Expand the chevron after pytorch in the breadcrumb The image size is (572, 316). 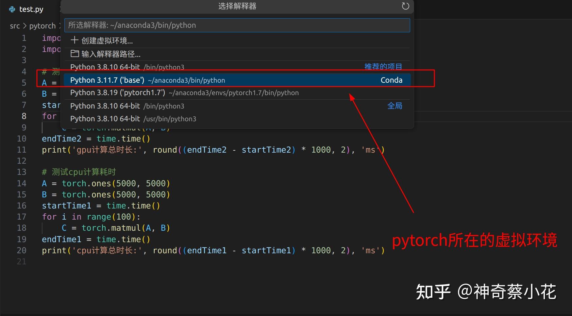(59, 25)
